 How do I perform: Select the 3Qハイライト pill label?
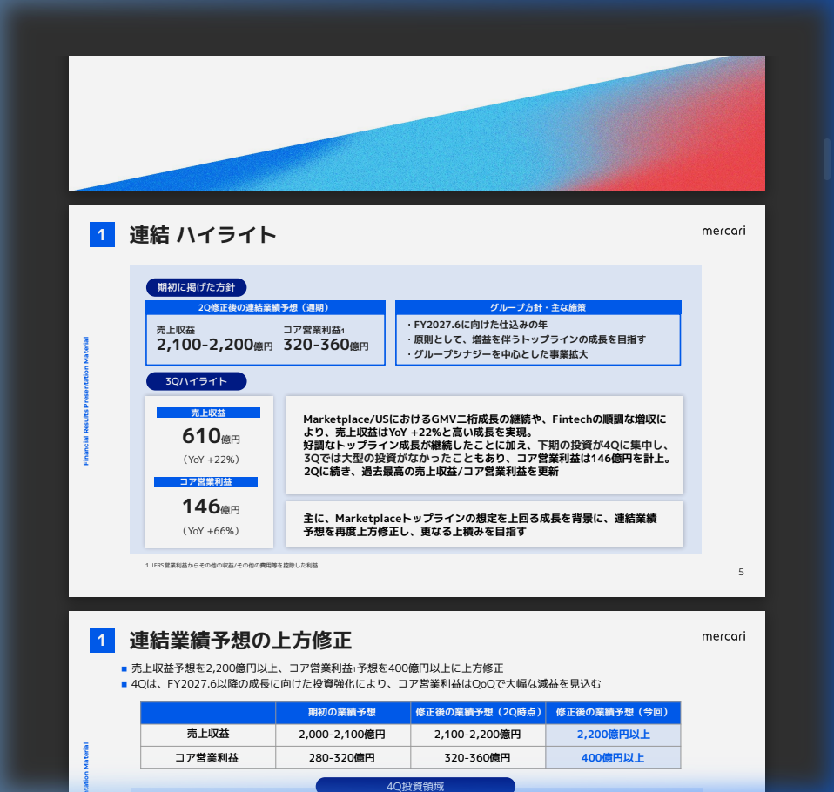(x=196, y=381)
